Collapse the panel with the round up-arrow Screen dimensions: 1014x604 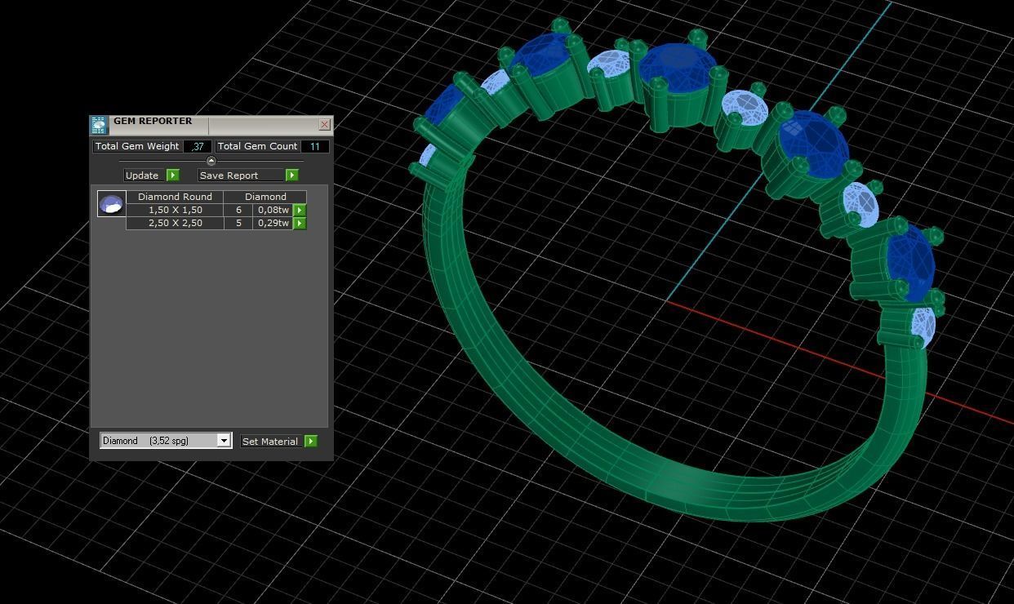point(211,161)
